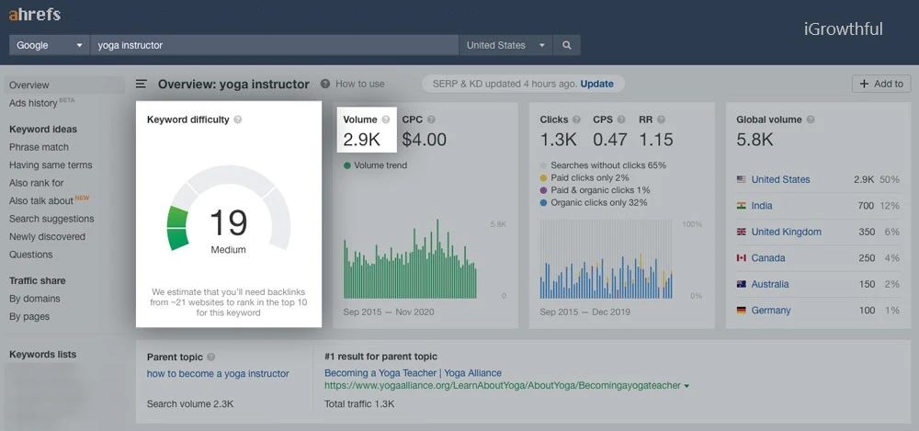Click Germany country link
The image size is (919, 431).
[x=771, y=311]
